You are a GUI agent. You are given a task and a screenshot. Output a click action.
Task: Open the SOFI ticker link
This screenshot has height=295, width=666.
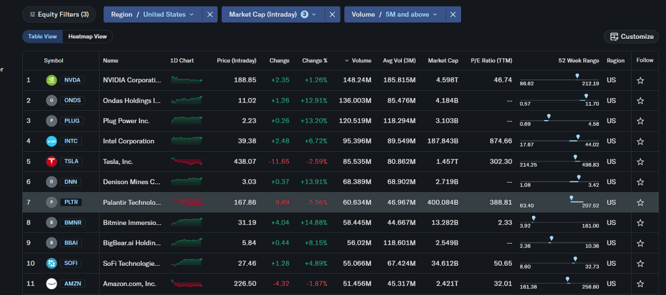tap(70, 263)
